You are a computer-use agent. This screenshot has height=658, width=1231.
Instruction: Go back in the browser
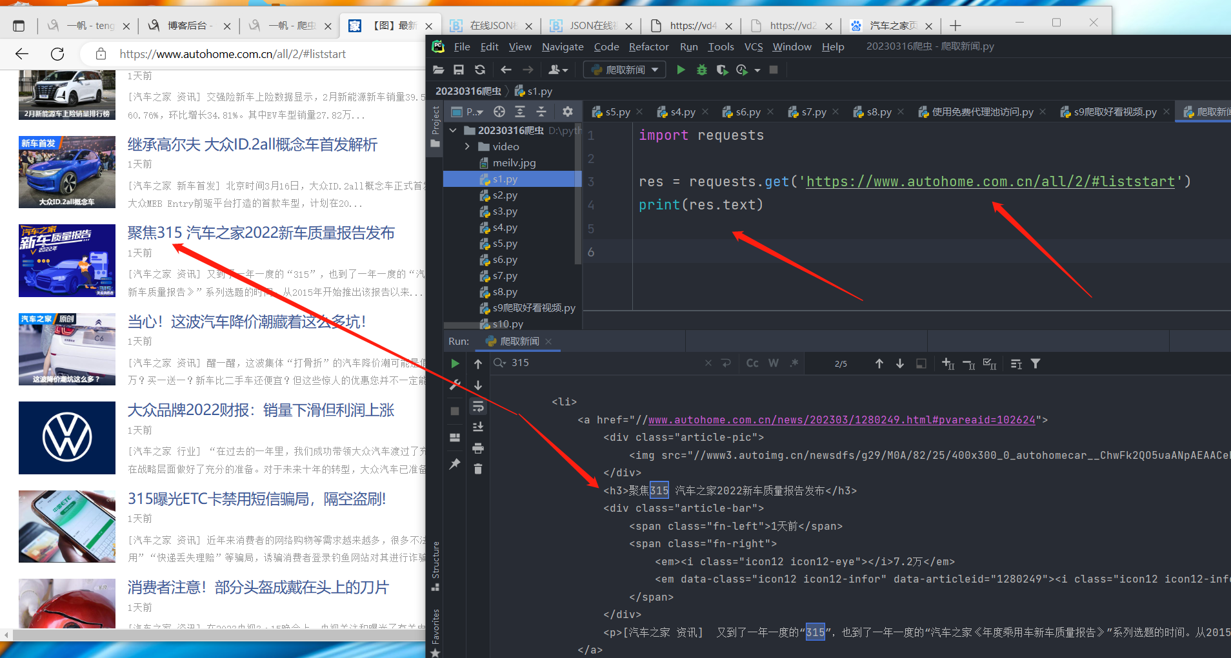[x=22, y=54]
